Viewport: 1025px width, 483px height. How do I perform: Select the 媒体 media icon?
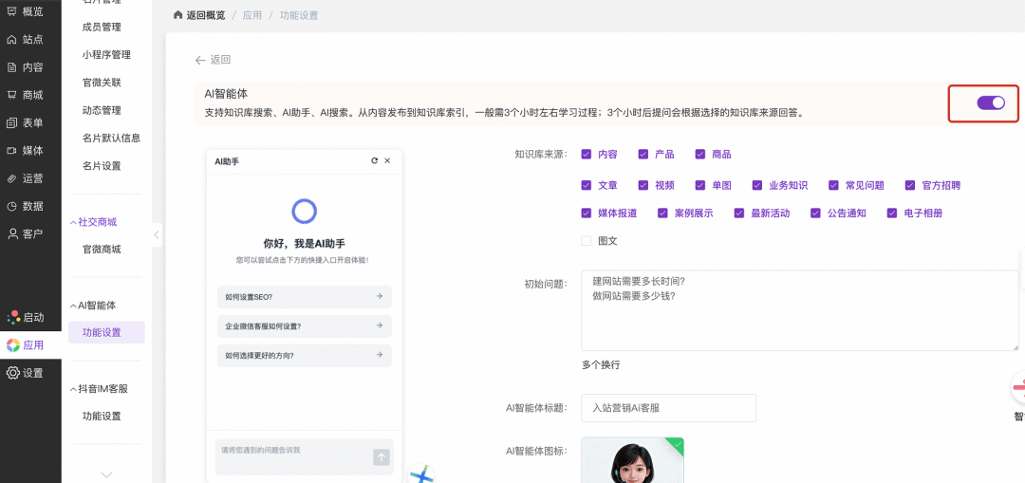12,150
